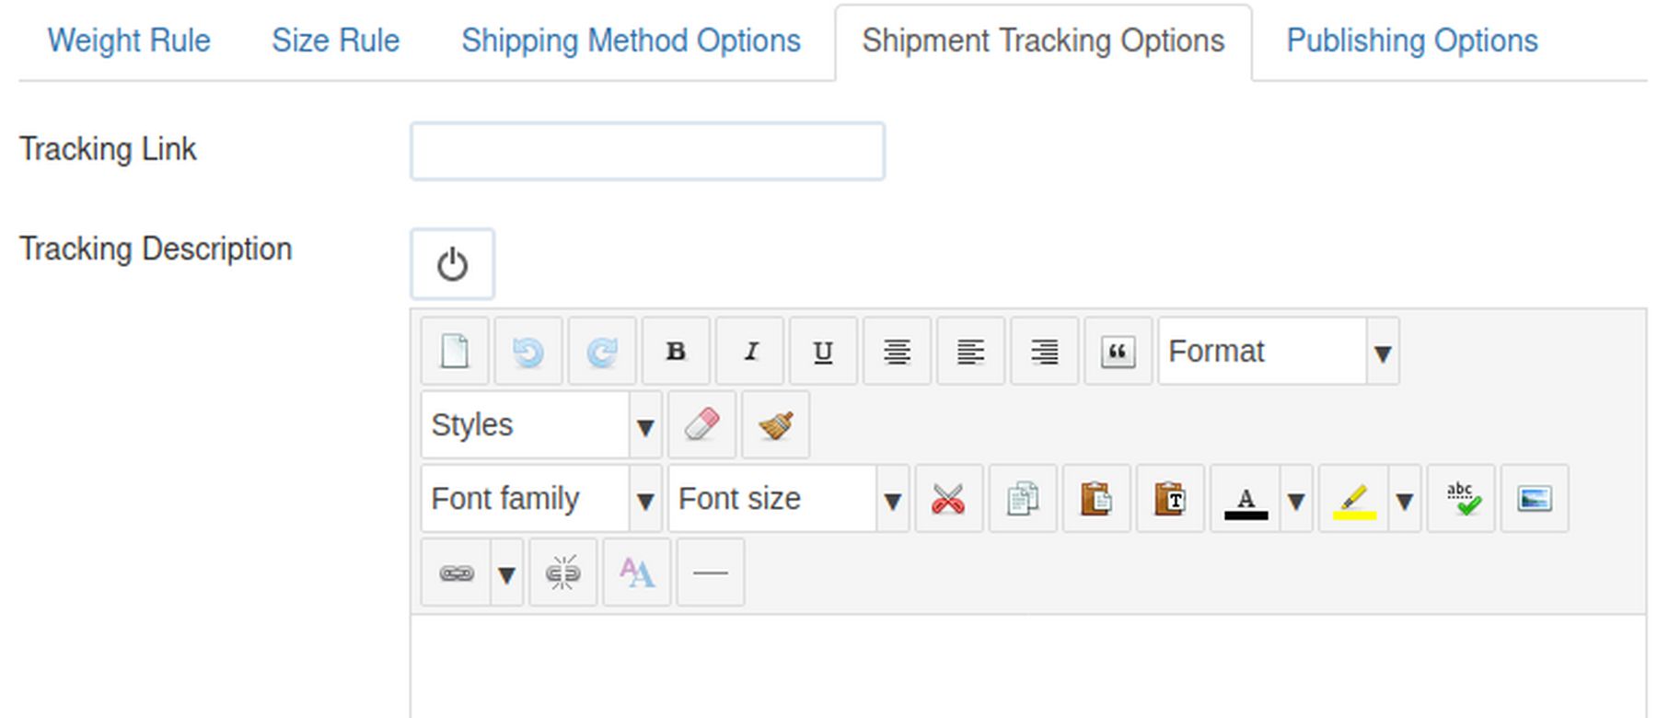The height and width of the screenshot is (718, 1657).
Task: Click the New Document icon in editor
Action: tap(455, 352)
